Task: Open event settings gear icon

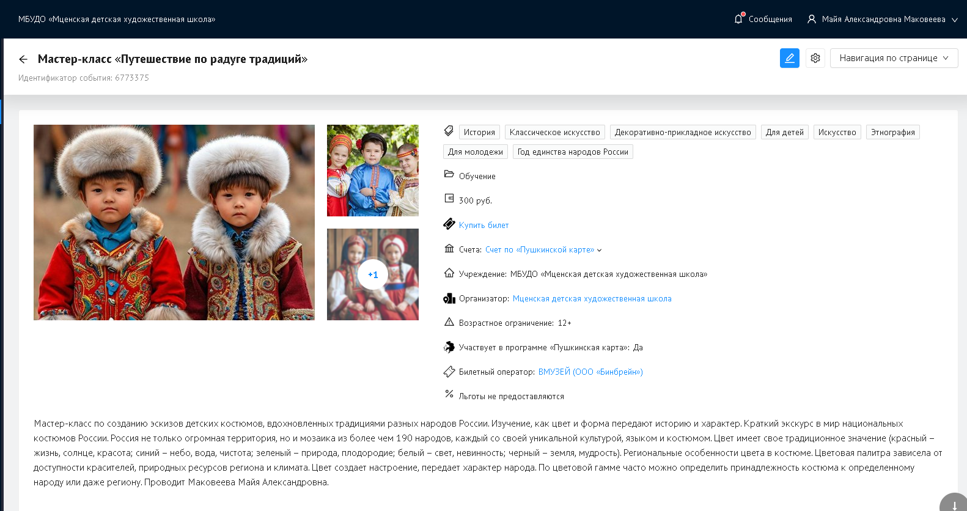Action: [815, 58]
